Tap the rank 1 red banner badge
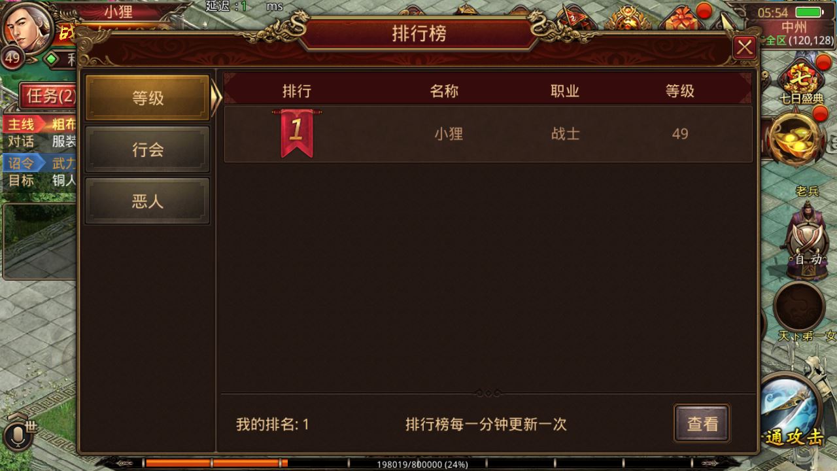This screenshot has height=471, width=837. pyautogui.click(x=296, y=133)
